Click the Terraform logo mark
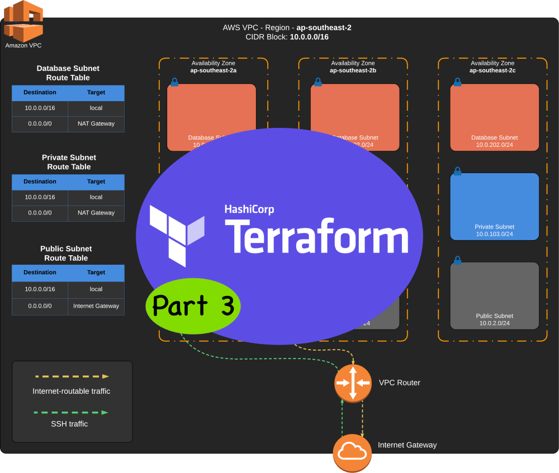This screenshot has width=559, height=473. (177, 236)
